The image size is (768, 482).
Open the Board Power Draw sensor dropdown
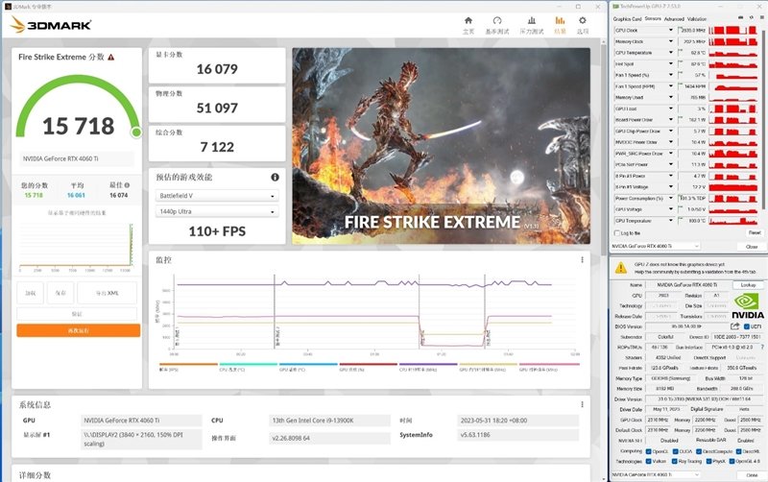671,119
